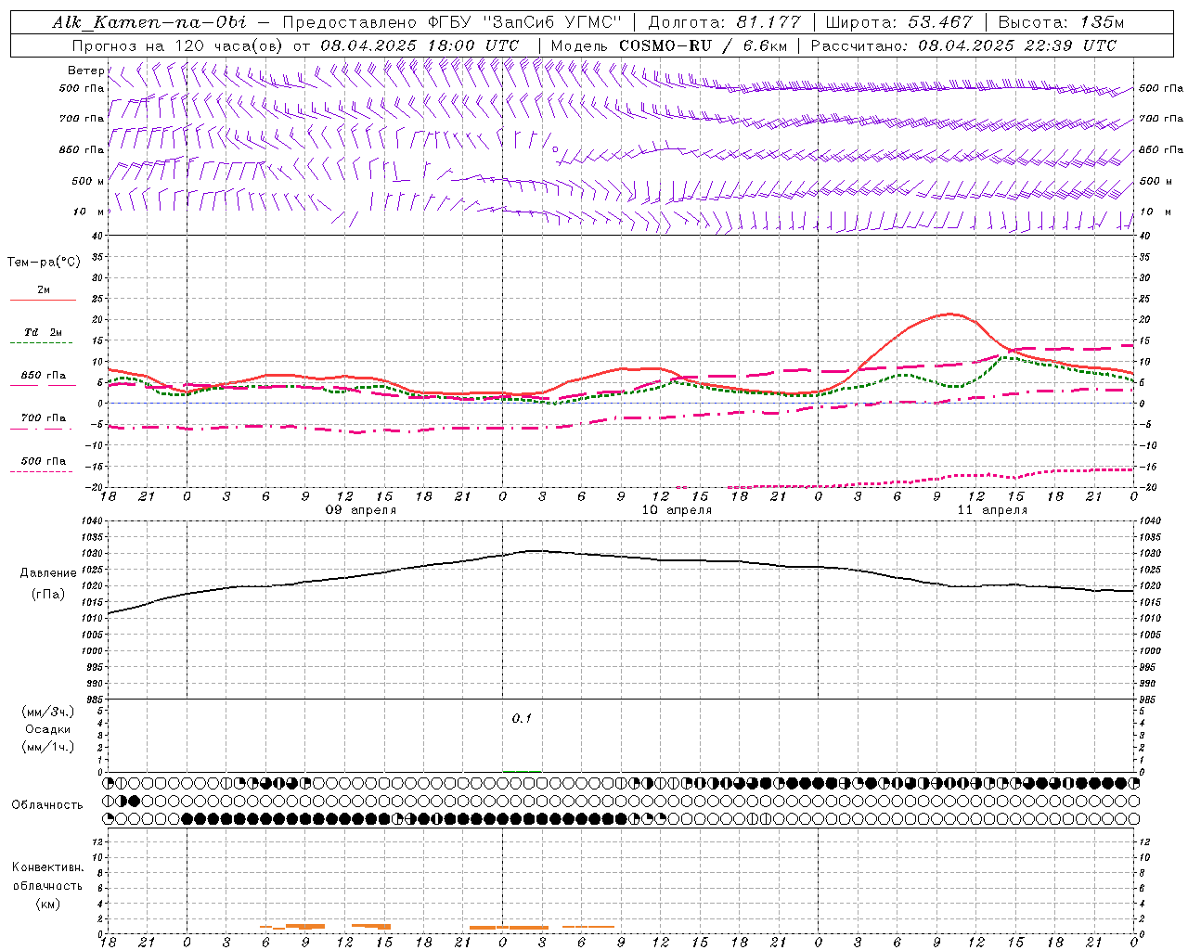Click the station name Alk_Kamen-na-Obi
Viewport: 1188px width, 950px height.
click(x=149, y=22)
